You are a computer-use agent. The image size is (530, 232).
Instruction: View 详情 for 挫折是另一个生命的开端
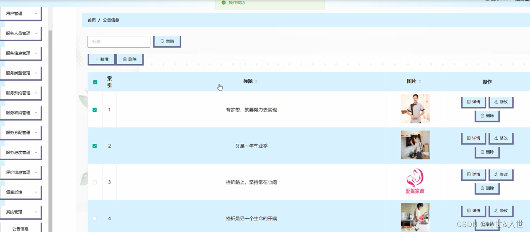click(473, 211)
